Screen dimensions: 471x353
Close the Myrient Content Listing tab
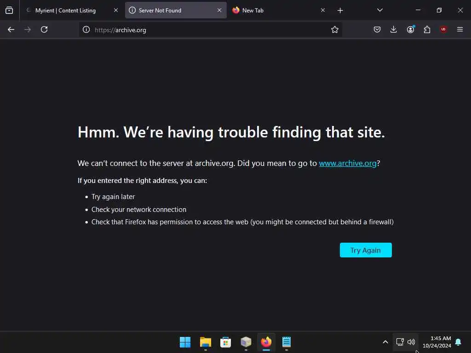[x=116, y=10]
